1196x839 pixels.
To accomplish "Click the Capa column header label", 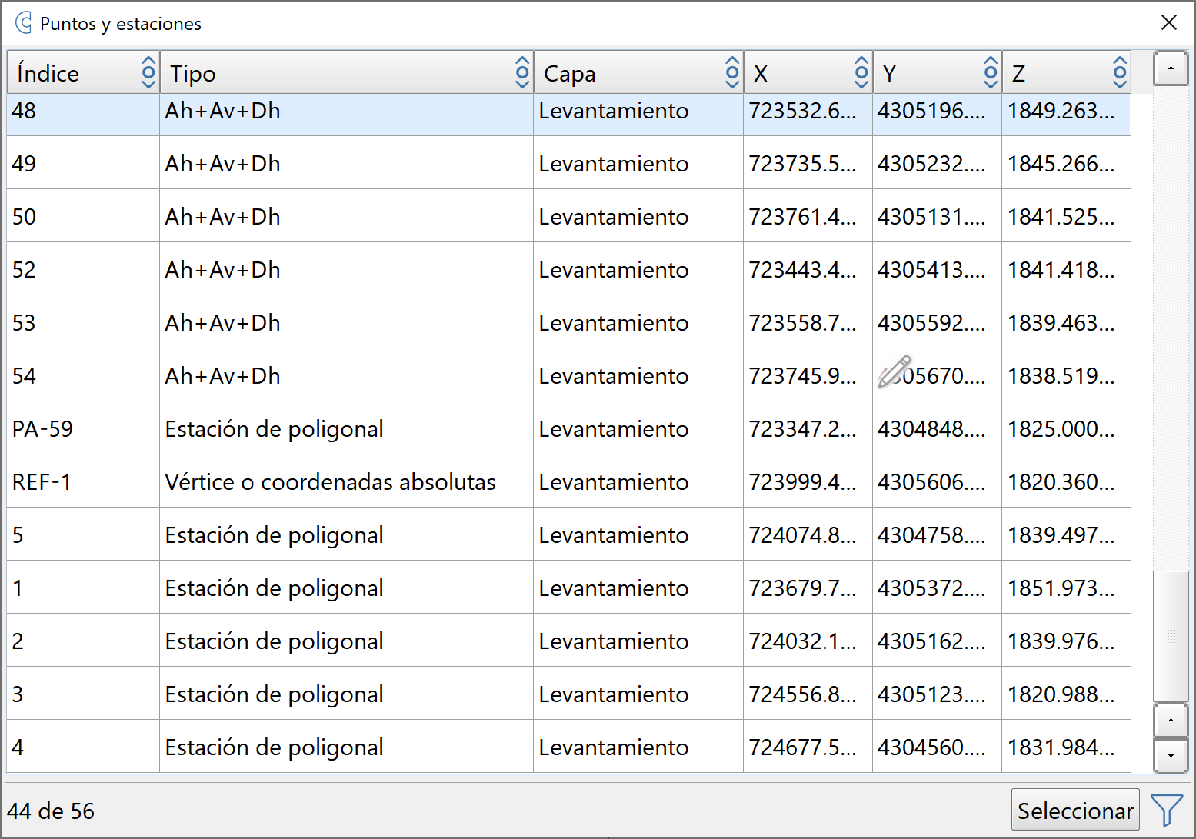I will point(569,74).
